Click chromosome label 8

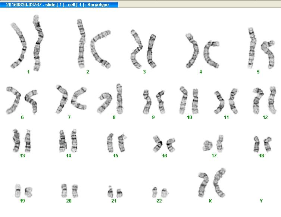(114, 117)
